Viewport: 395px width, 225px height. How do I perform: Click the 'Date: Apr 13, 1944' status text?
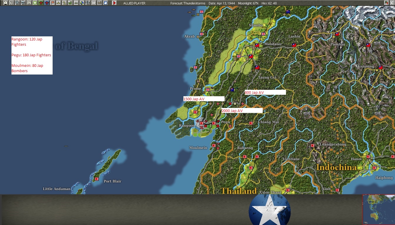tap(221, 3)
